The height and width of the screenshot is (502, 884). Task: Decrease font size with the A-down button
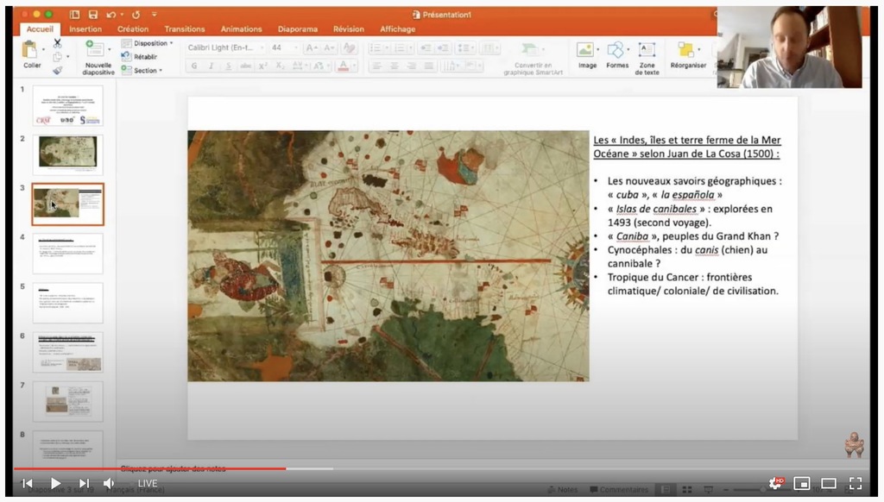click(x=329, y=48)
